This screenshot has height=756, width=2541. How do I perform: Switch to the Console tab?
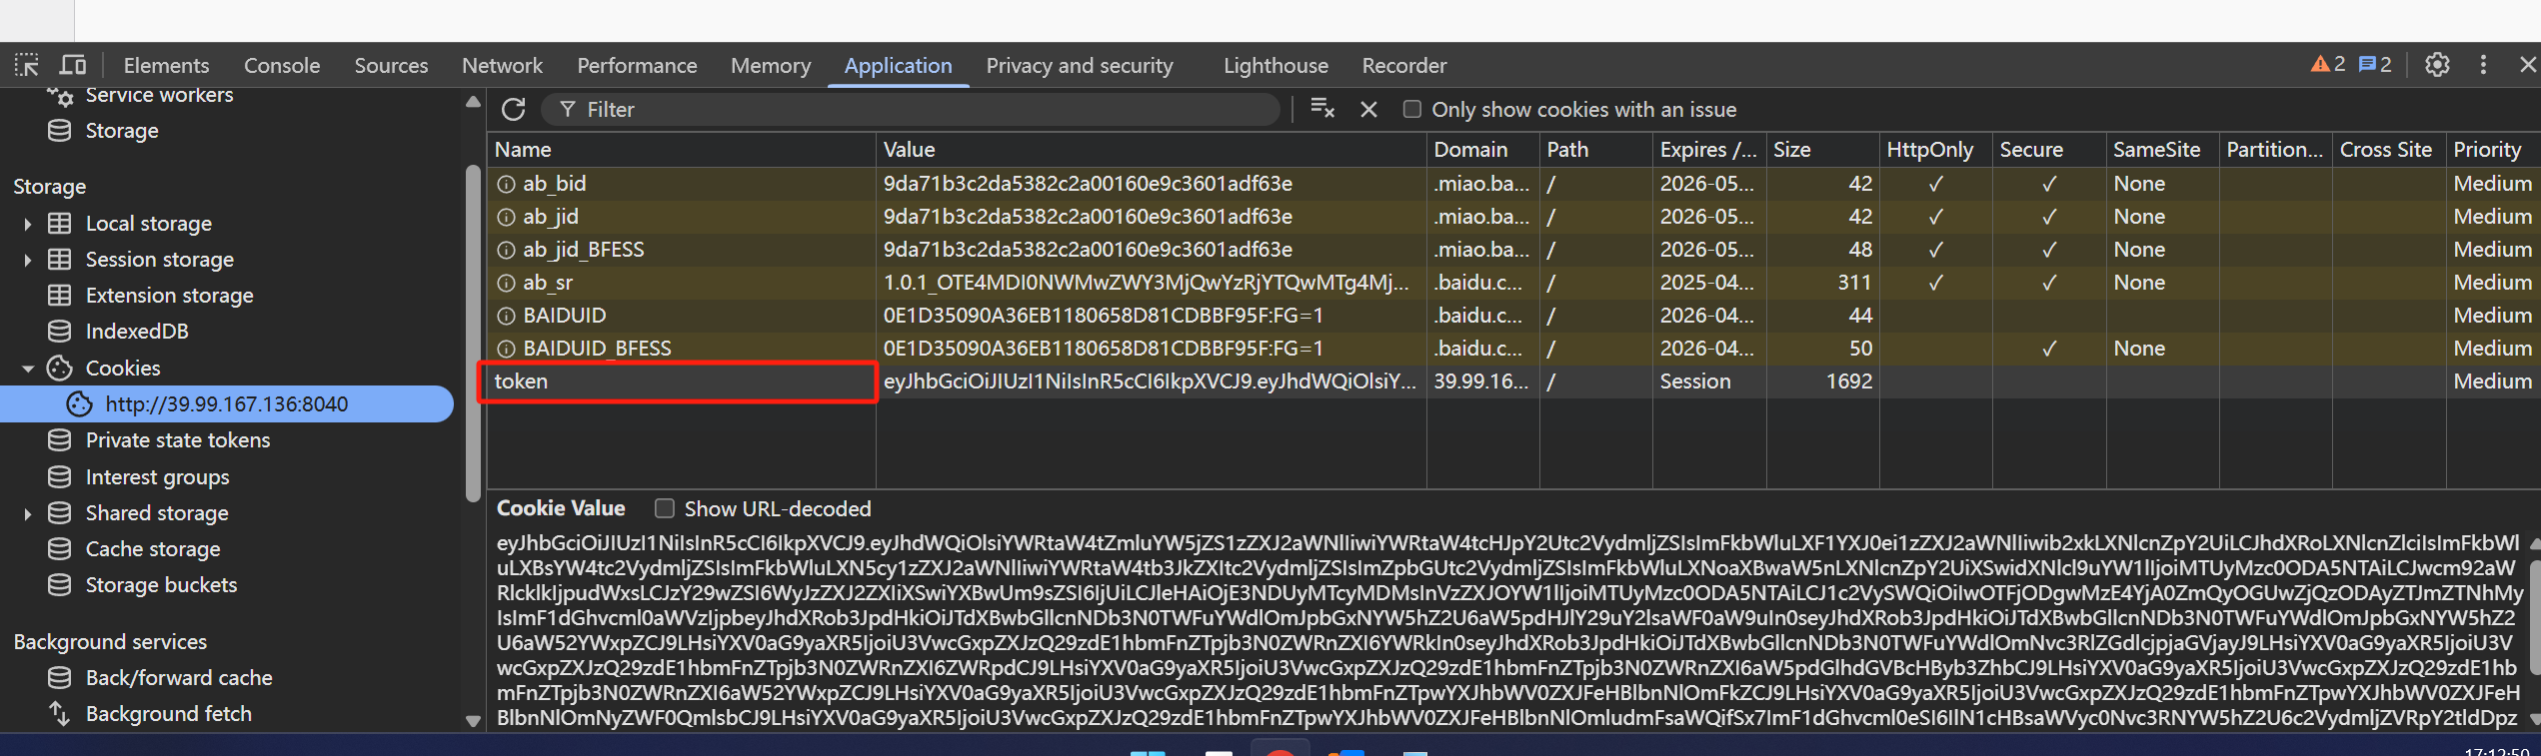(282, 65)
